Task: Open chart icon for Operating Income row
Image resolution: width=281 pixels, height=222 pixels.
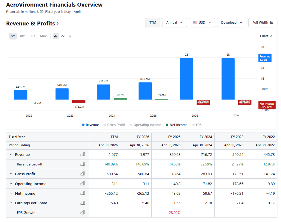Action: [83, 184]
